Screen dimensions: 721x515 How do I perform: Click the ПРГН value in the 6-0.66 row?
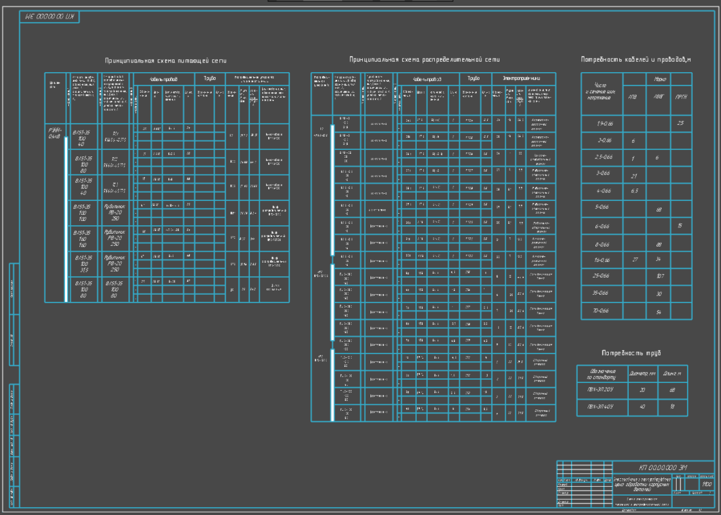[x=680, y=225]
